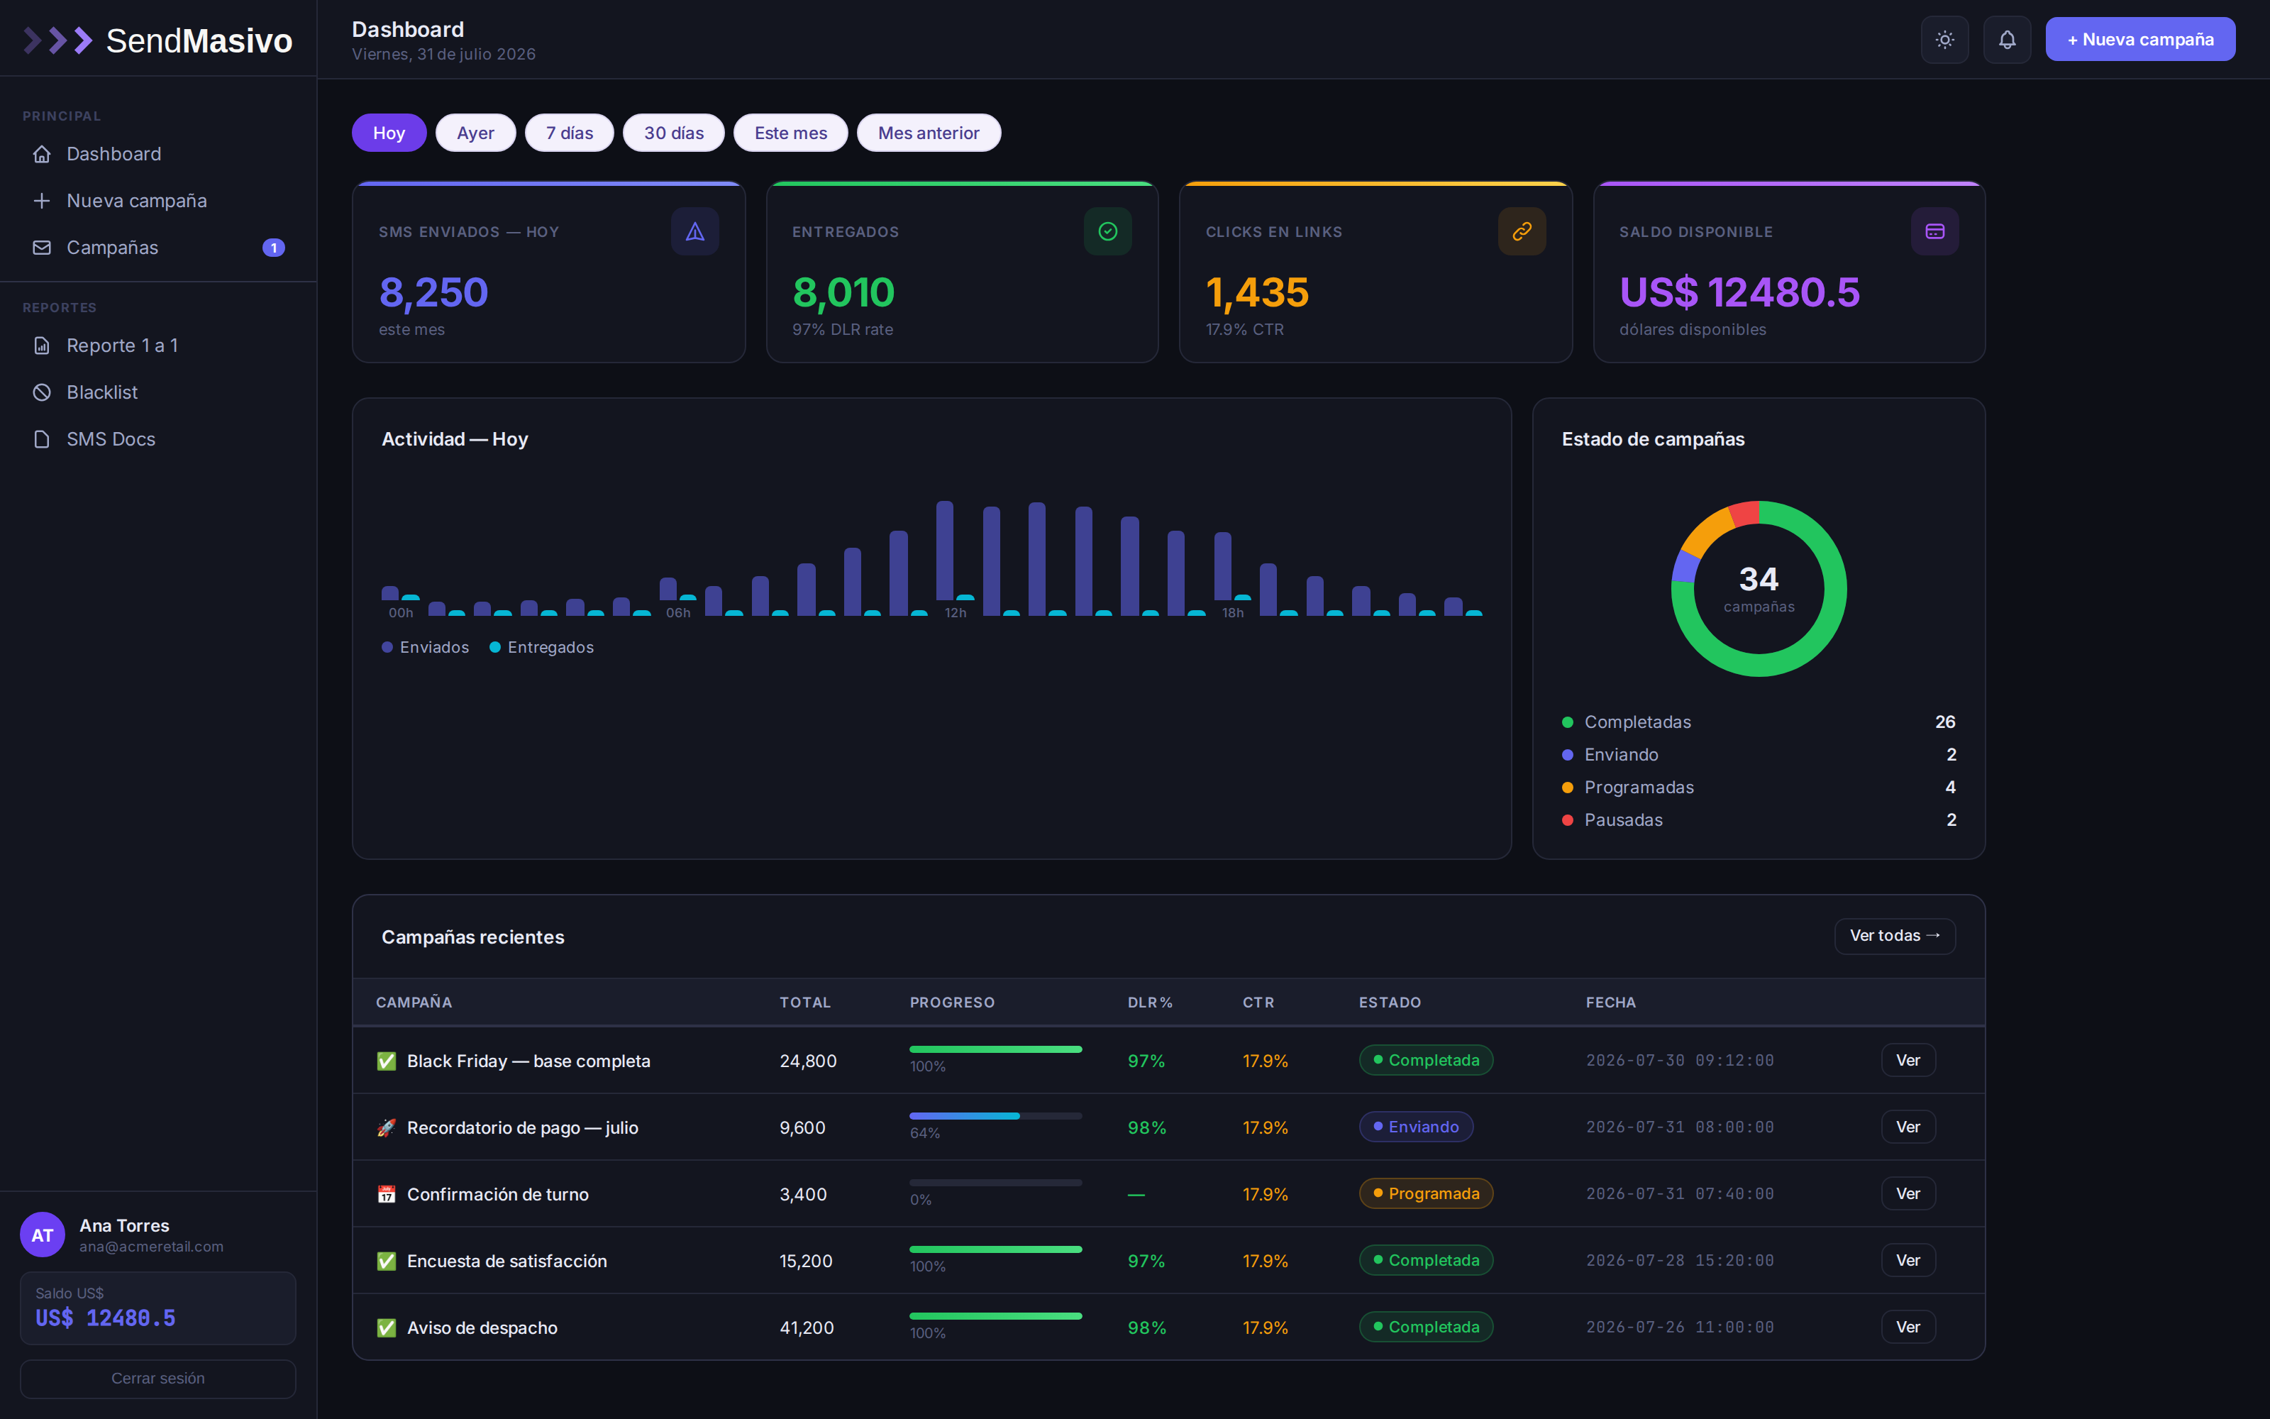Click the orange Programadas legend dot

pyautogui.click(x=1568, y=788)
